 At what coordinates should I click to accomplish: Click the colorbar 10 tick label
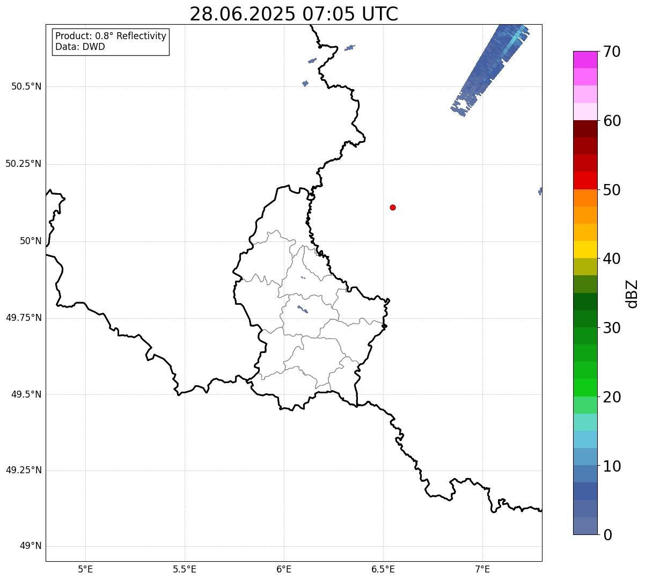pos(612,466)
